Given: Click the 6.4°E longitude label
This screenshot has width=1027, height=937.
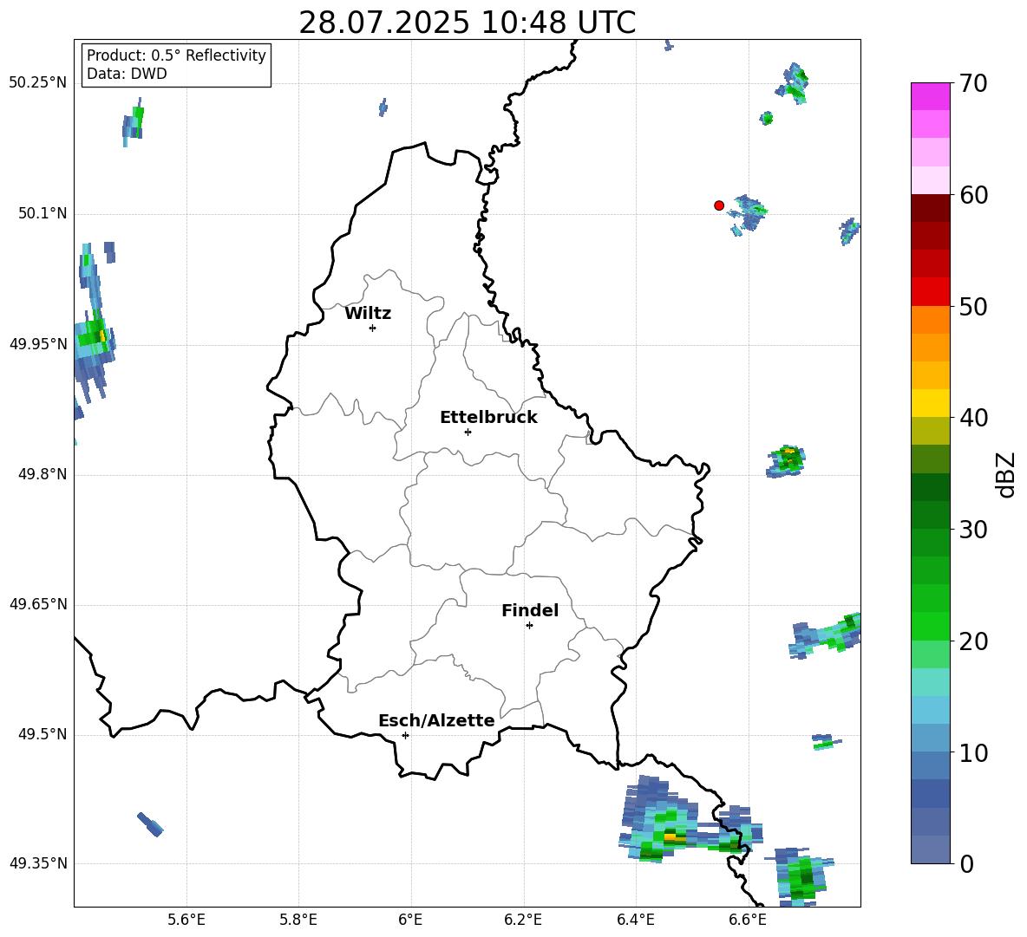Looking at the screenshot, I should pyautogui.click(x=635, y=920).
